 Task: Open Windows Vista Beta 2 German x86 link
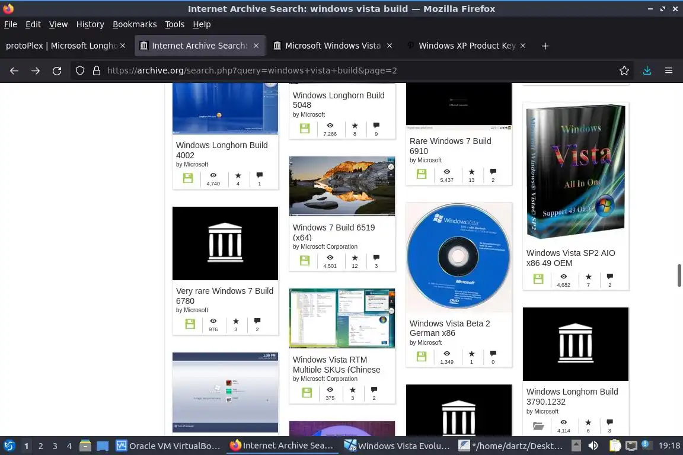(x=449, y=328)
